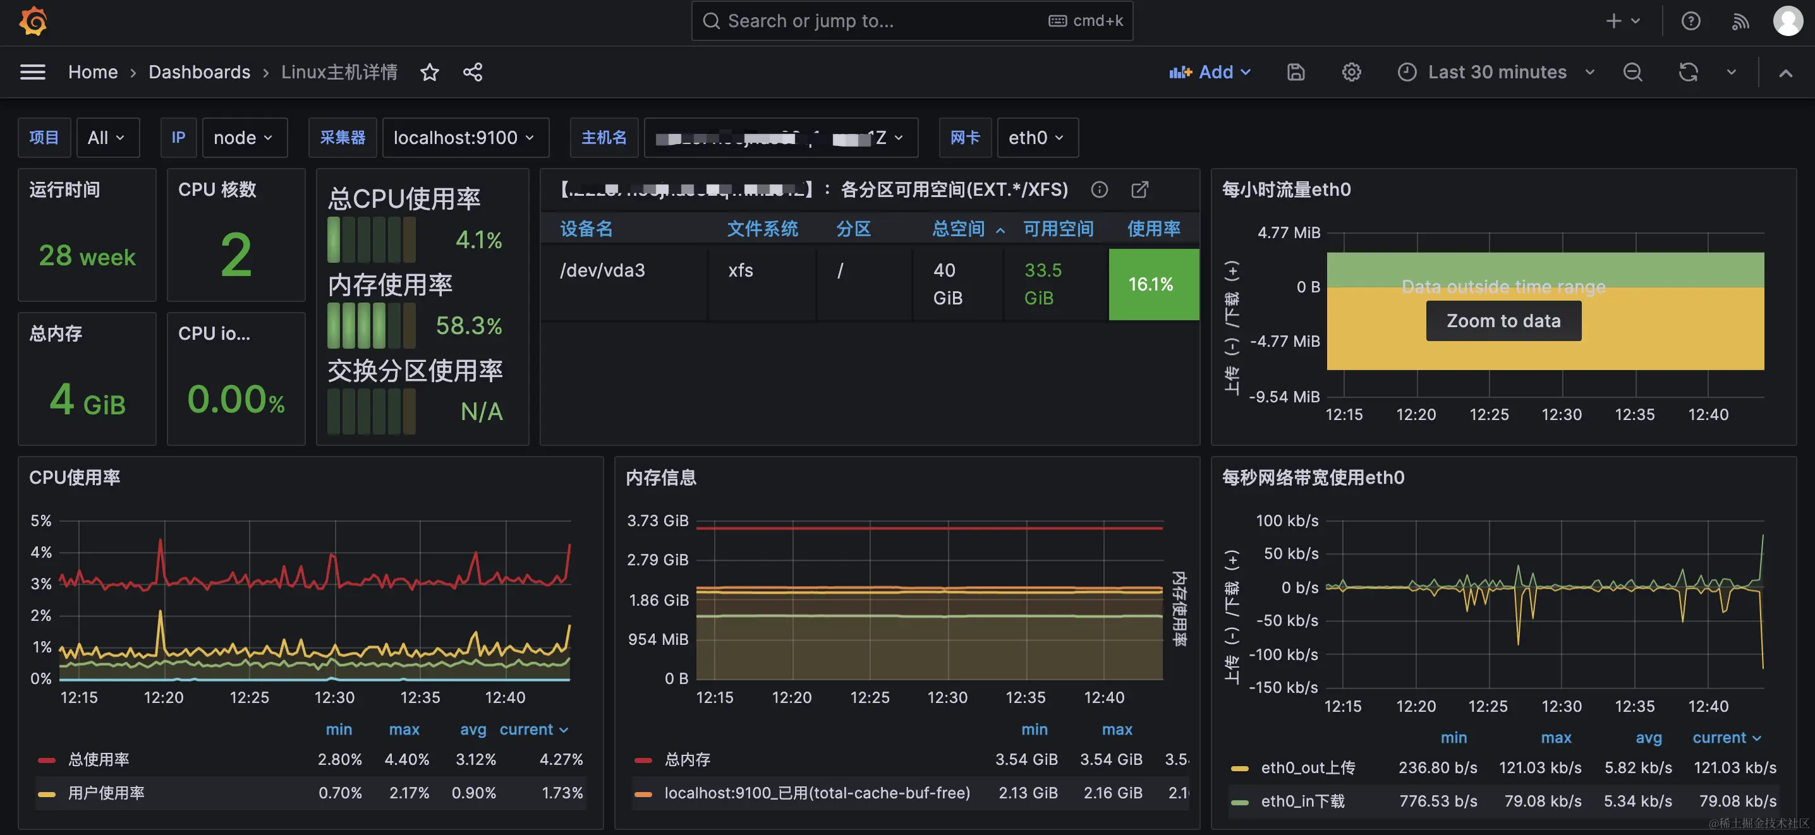Click the share dashboard icon

472,72
